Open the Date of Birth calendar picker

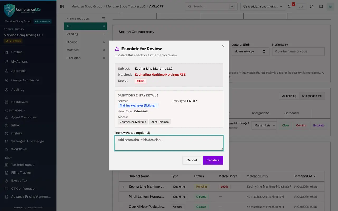(x=264, y=52)
